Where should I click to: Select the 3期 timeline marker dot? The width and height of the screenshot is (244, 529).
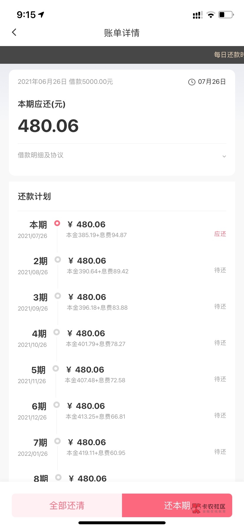[x=58, y=296]
